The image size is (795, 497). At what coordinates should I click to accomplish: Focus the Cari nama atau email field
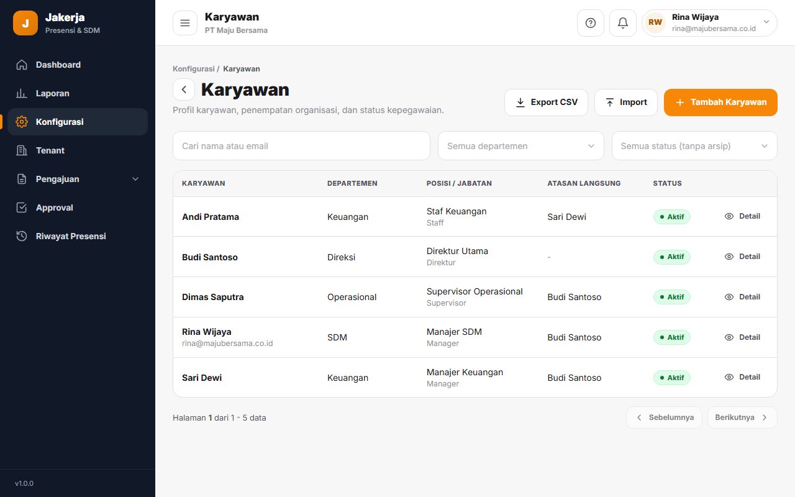301,146
